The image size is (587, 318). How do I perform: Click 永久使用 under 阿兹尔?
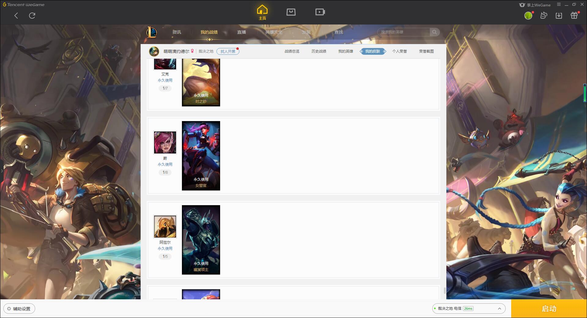(x=165, y=249)
